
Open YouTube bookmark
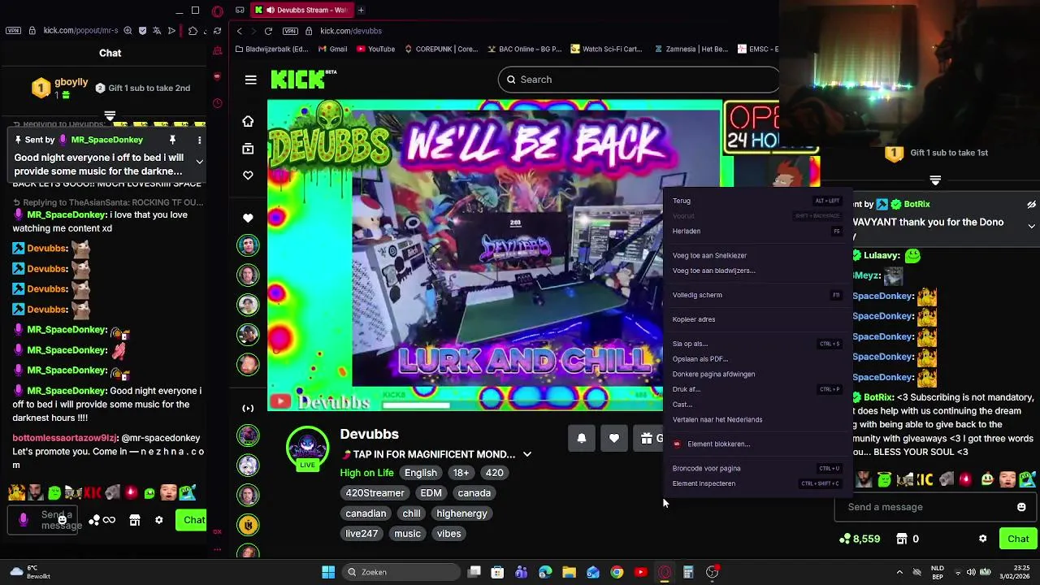(x=375, y=49)
